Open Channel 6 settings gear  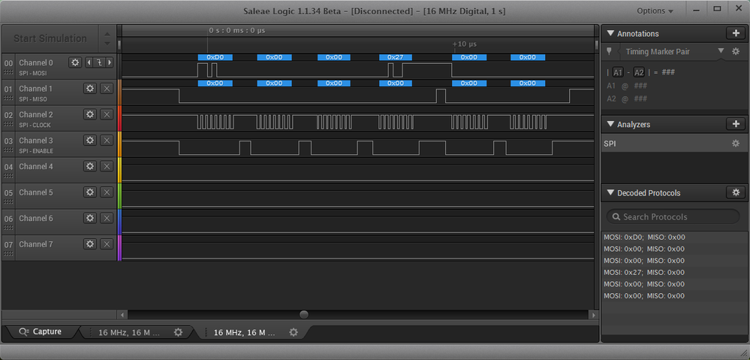90,218
